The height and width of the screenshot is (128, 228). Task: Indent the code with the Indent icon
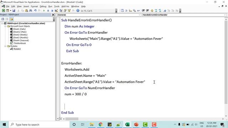coord(143,11)
